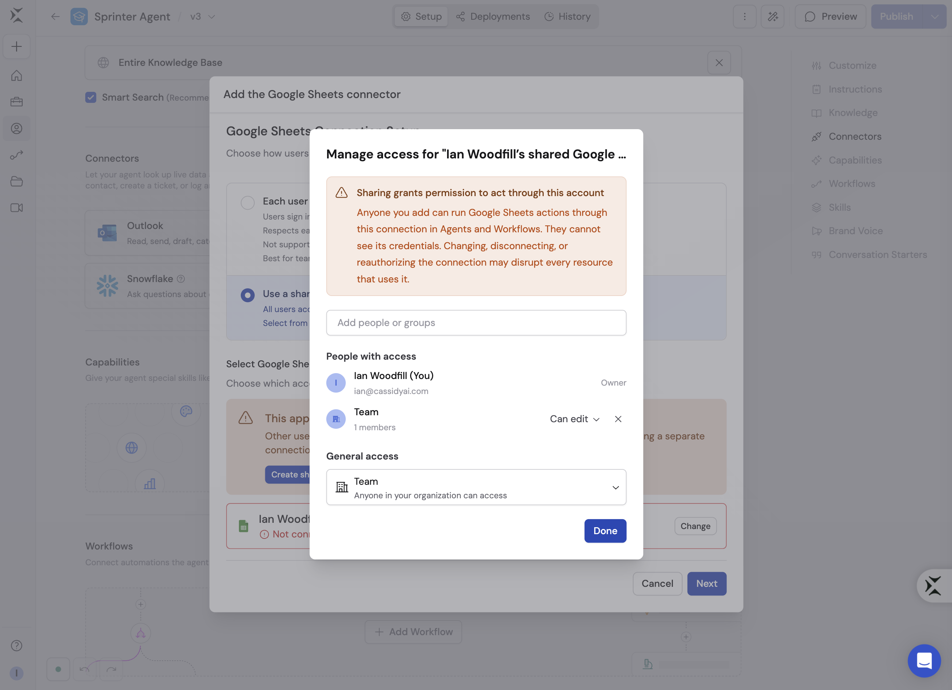Jump to Instructions in the right menu
This screenshot has width=952, height=690.
[847, 89]
